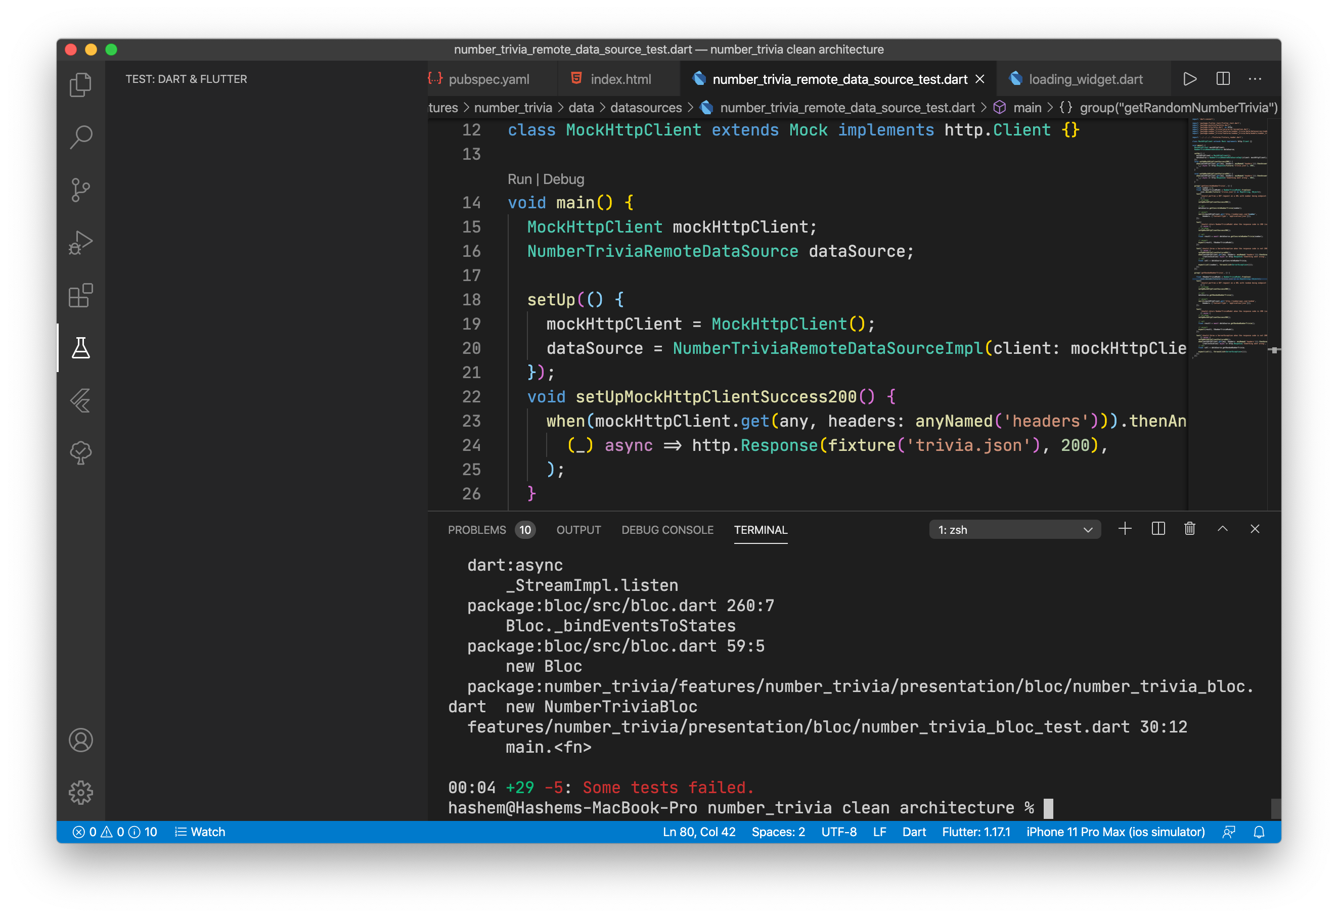Expand the panel with the chevron icon

point(1223,528)
